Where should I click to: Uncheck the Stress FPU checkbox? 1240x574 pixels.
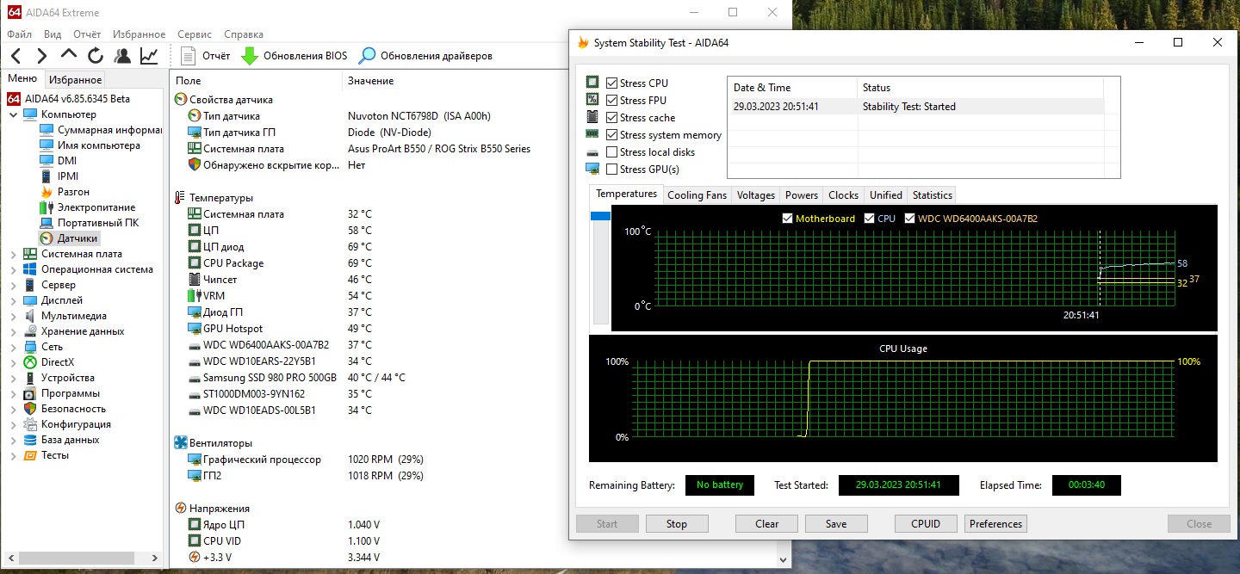pos(611,101)
